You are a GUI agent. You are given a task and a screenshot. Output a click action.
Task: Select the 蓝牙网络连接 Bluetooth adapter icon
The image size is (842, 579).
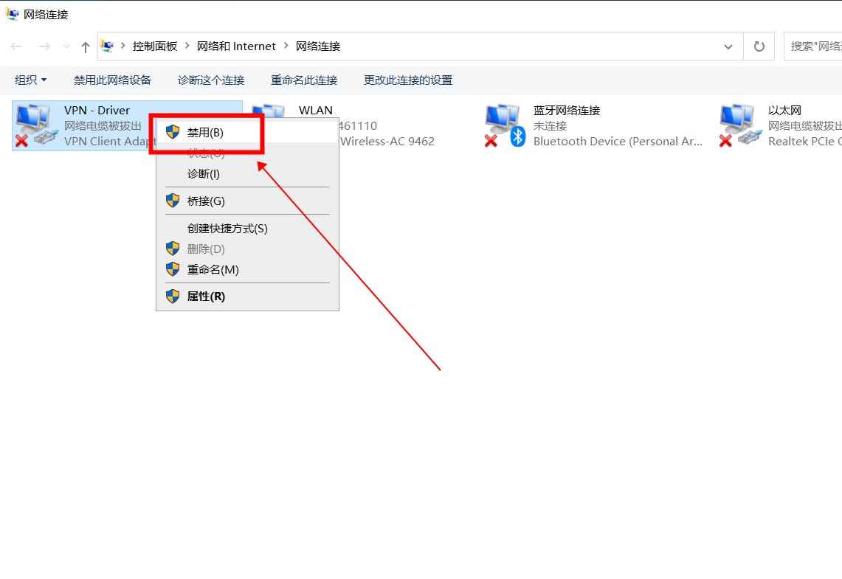coord(502,124)
